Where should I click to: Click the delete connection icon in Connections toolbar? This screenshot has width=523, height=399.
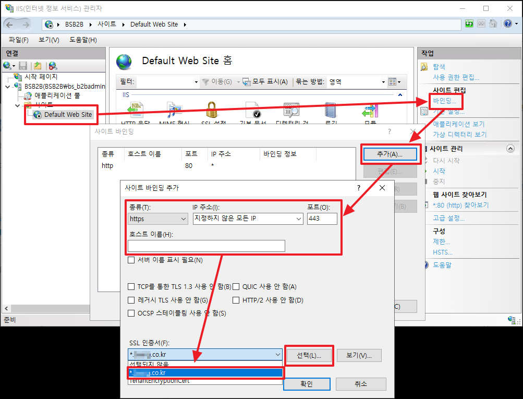click(x=53, y=66)
